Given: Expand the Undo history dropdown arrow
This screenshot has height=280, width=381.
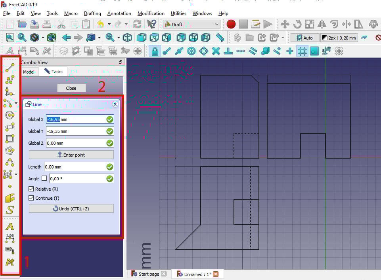Looking at the screenshot, I should (109, 24).
